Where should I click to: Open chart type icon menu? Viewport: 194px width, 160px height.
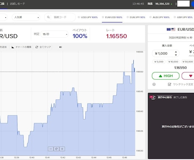point(13,47)
